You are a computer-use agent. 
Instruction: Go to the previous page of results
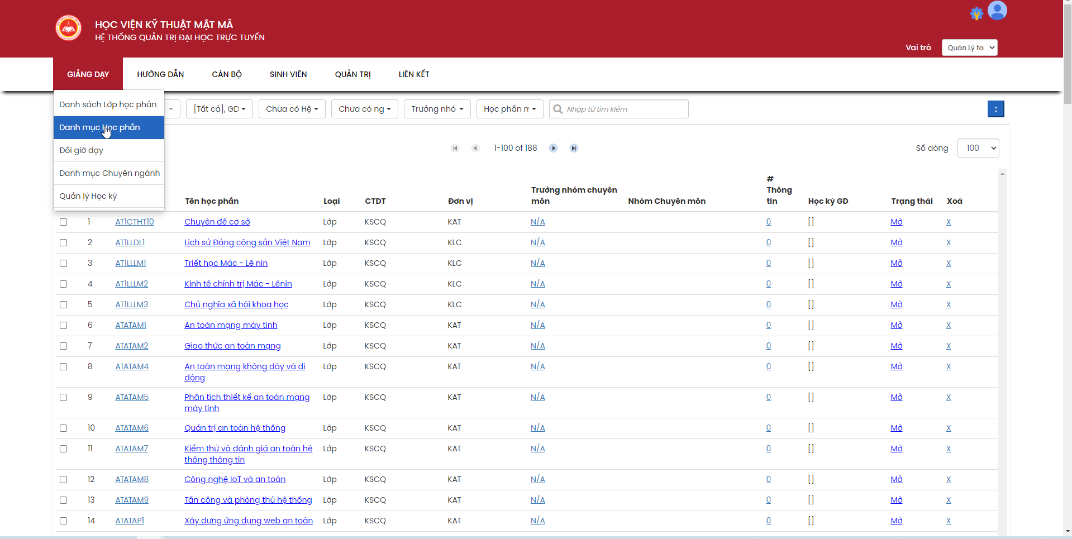(475, 148)
